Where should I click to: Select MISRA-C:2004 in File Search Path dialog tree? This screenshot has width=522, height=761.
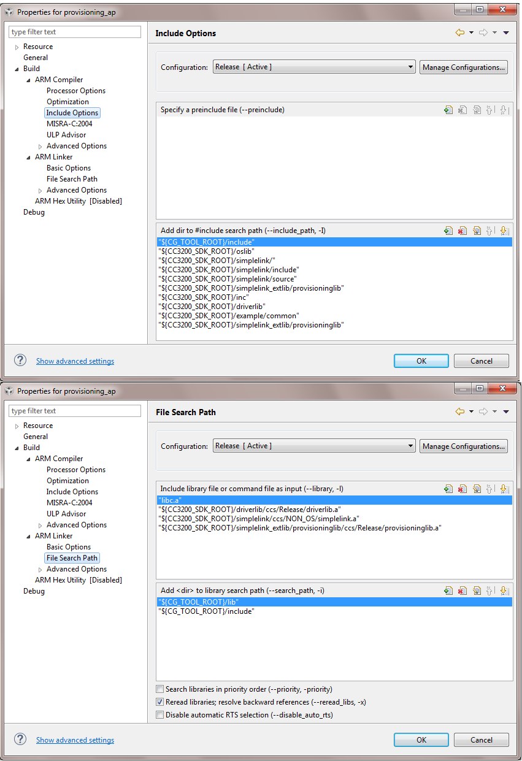click(69, 503)
